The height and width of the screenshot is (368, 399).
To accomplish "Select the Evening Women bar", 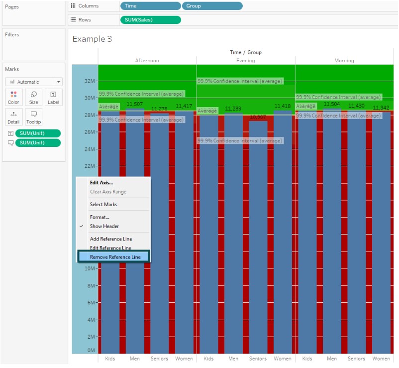I will pos(283,232).
